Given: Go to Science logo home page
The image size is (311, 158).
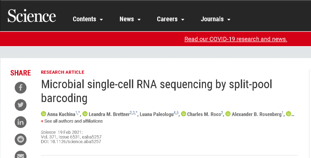Looking at the screenshot, I should 32,15.
